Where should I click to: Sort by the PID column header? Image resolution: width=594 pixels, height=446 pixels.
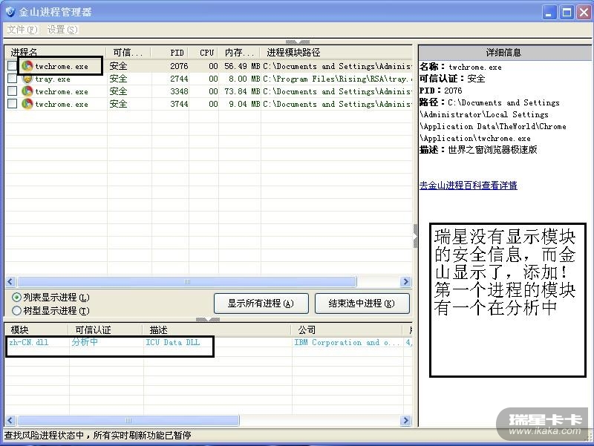(x=170, y=52)
